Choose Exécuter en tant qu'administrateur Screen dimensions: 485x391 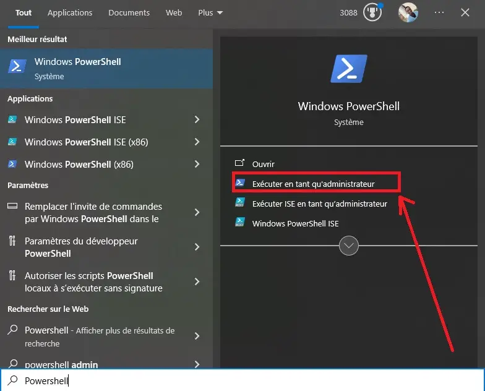click(x=313, y=184)
